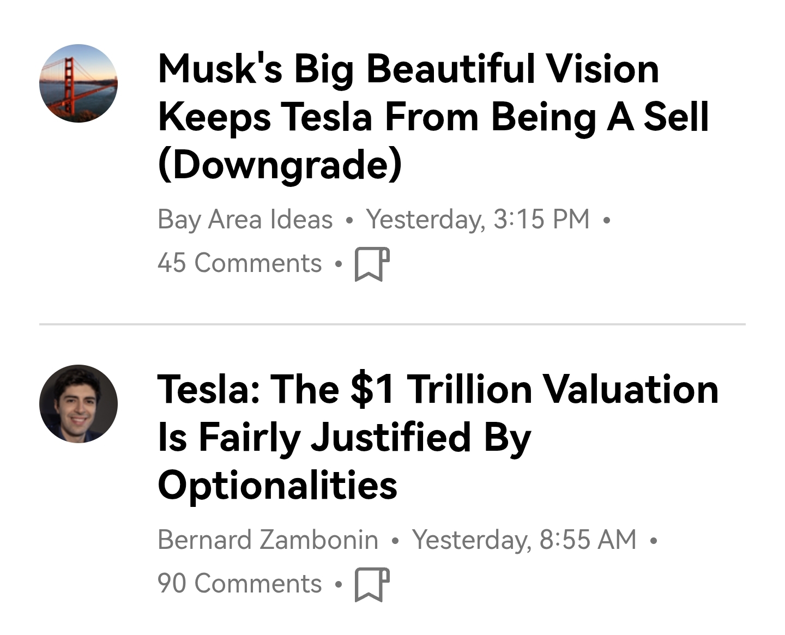Click the word "Optionalities" in second headline
Image resolution: width=785 pixels, height=635 pixels.
pos(277,486)
